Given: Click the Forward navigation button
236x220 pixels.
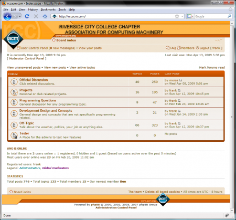Looking at the screenshot, I should pos(15,16).
